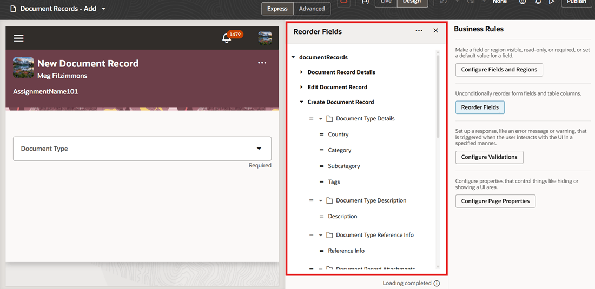595x289 pixels.
Task: Collapse the Document Type Description folder
Action: [320, 201]
